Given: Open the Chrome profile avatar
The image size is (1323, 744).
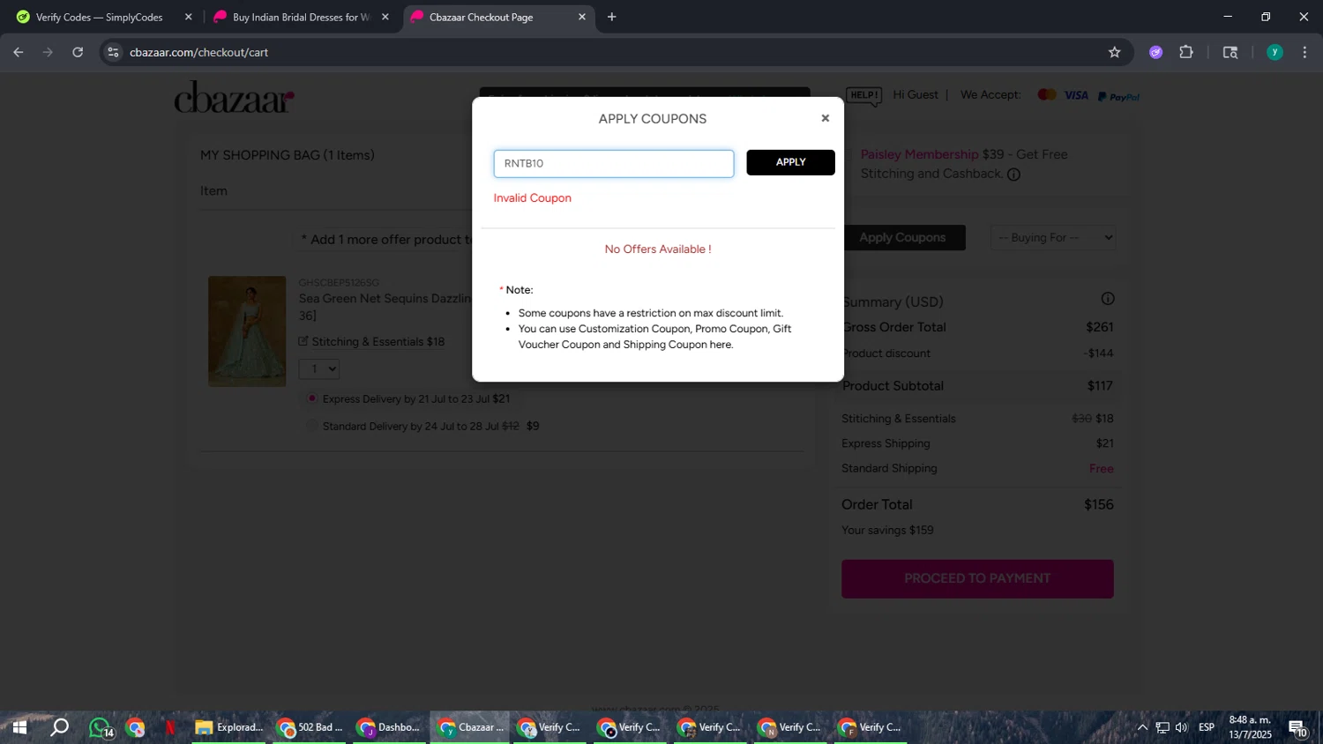Looking at the screenshot, I should 1274,52.
